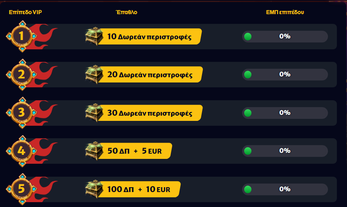Viewport: 347px width, 207px height.
Task: Click the 'Επίπεδο VIP' column header
Action: (25, 12)
